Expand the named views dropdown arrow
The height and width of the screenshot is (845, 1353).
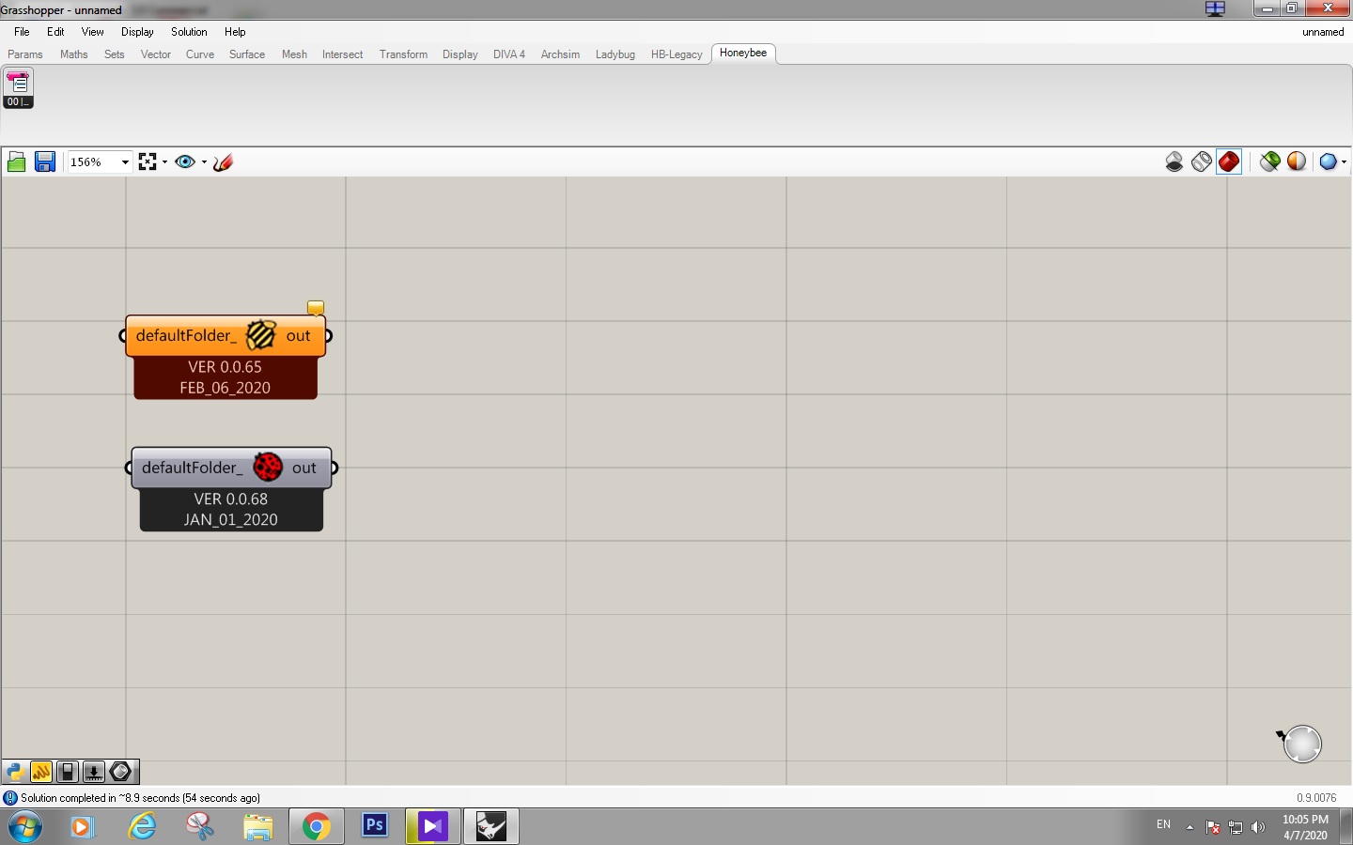(204, 161)
